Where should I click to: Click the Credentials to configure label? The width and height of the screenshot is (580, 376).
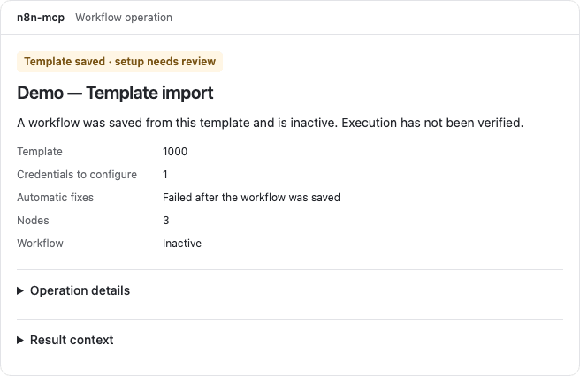(77, 175)
